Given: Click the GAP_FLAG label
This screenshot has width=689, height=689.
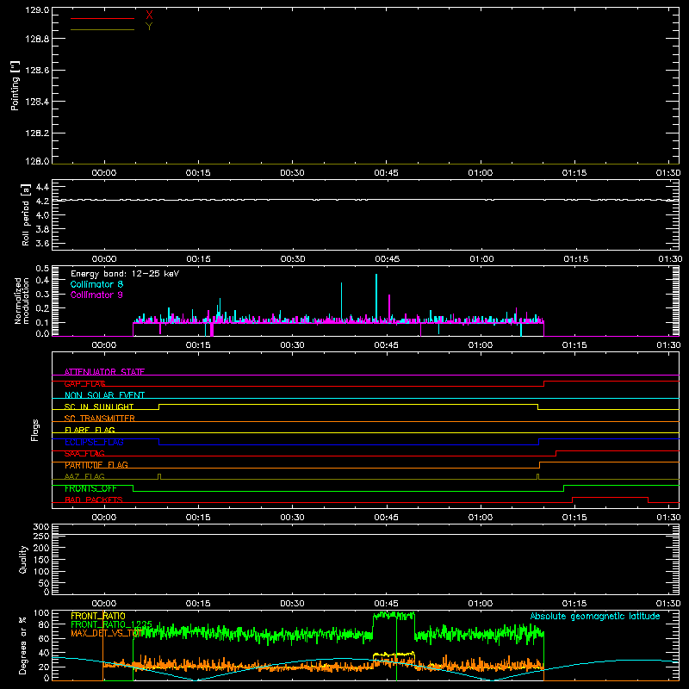Looking at the screenshot, I should [x=85, y=383].
